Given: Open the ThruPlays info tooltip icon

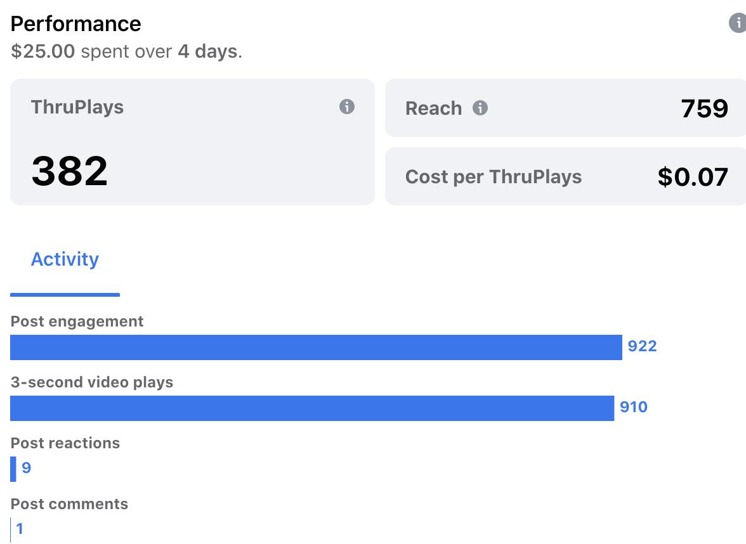Looking at the screenshot, I should click(x=346, y=107).
